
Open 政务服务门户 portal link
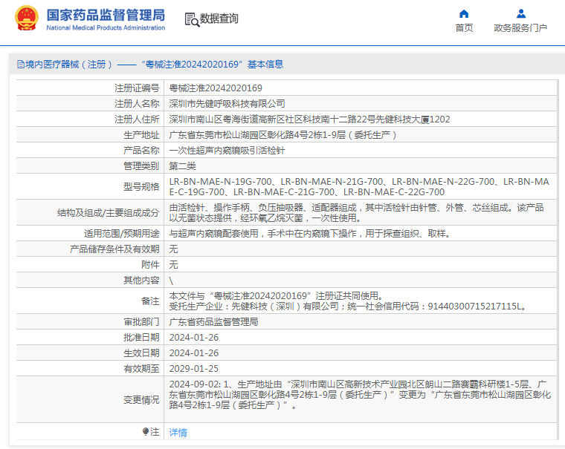pos(520,27)
